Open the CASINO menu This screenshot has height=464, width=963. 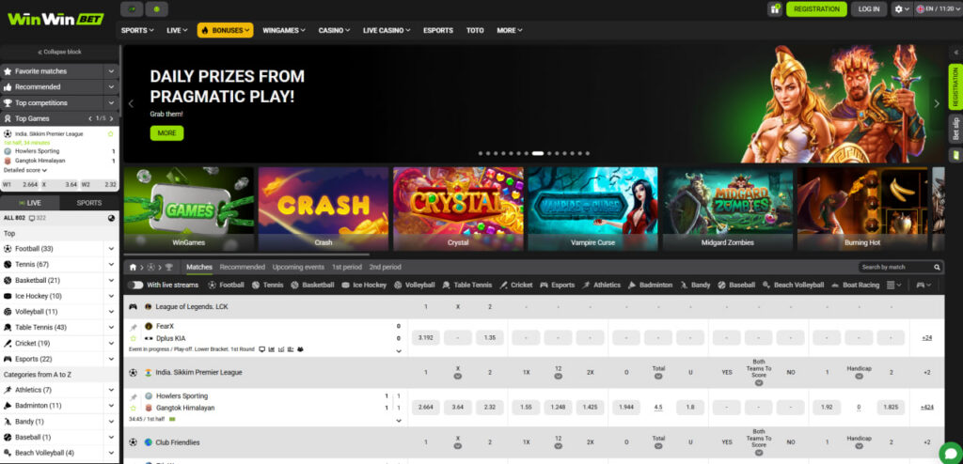pyautogui.click(x=334, y=30)
